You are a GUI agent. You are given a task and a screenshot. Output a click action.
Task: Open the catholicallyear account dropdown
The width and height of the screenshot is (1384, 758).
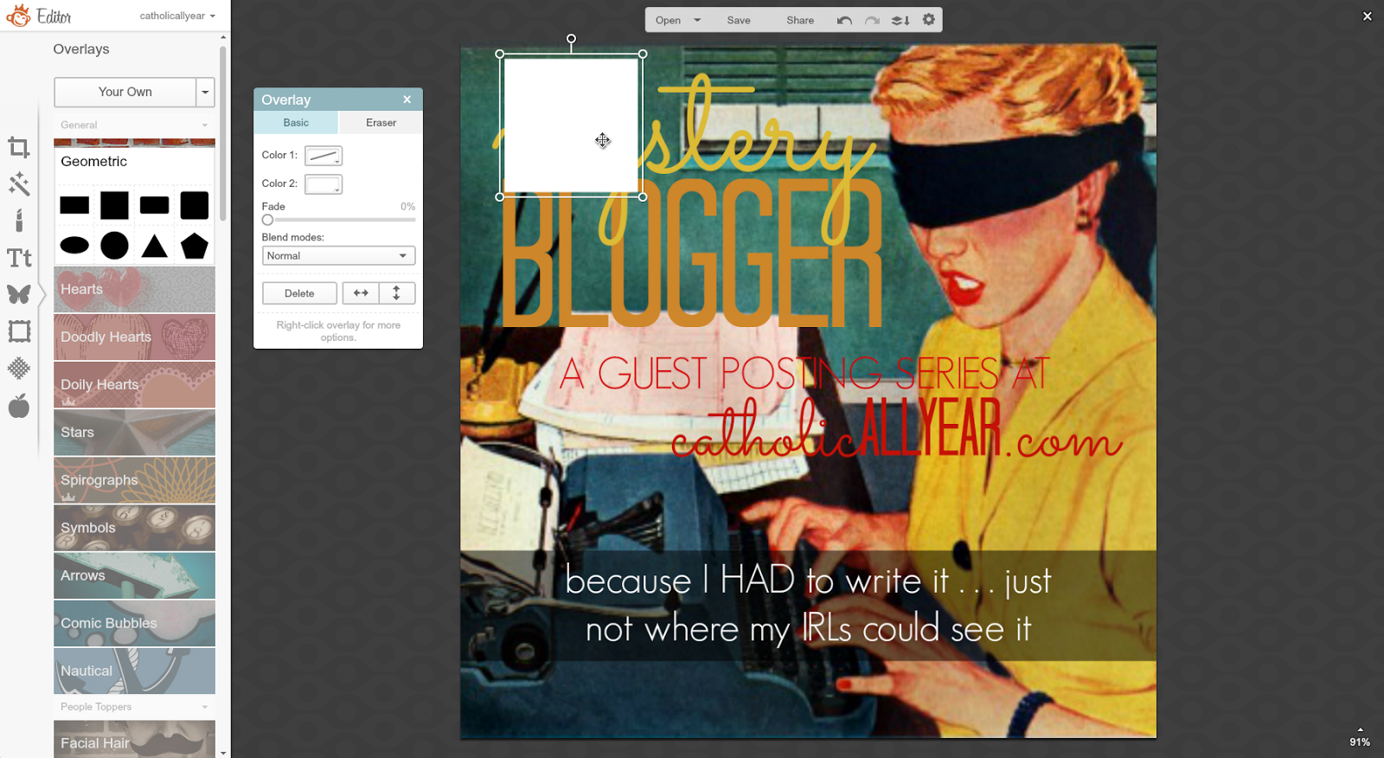[177, 16]
